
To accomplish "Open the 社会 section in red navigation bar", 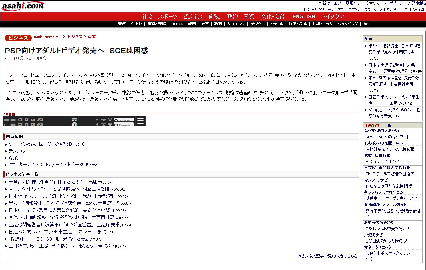I will click(x=147, y=17).
